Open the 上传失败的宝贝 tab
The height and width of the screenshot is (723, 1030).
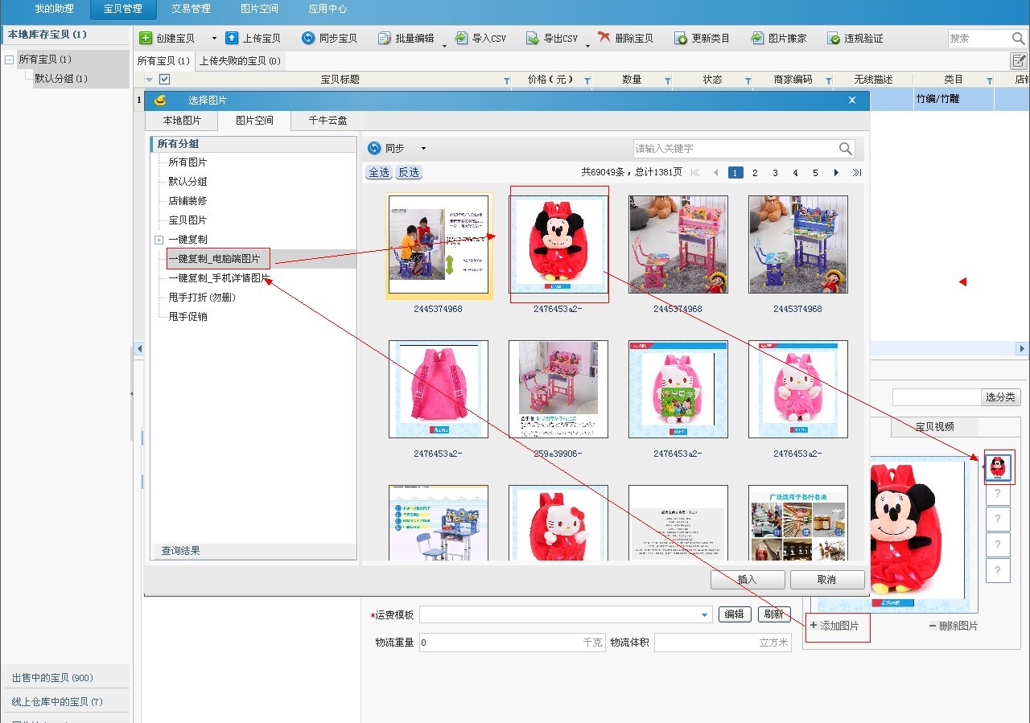[240, 60]
